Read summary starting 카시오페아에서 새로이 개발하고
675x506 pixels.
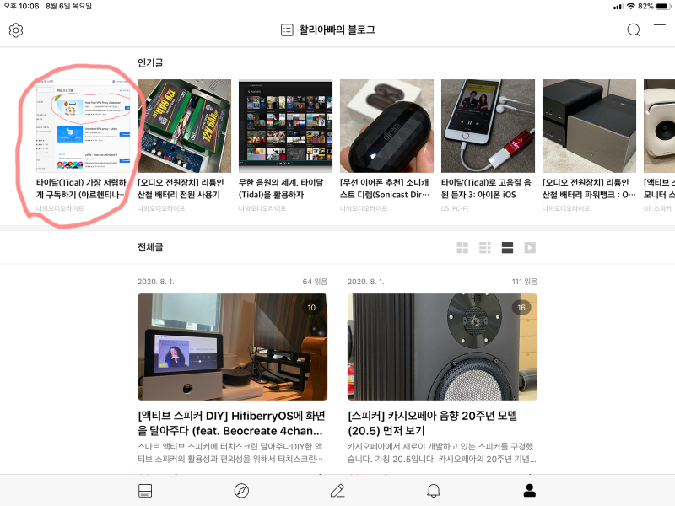tap(441, 453)
